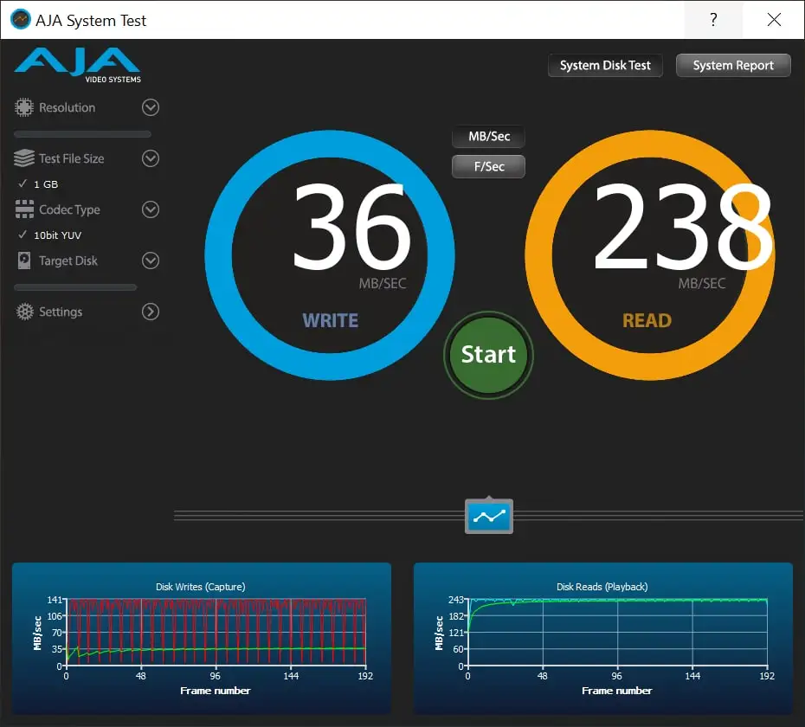Click the Disk Writes (Capture) title
The width and height of the screenshot is (805, 727).
[x=200, y=586]
